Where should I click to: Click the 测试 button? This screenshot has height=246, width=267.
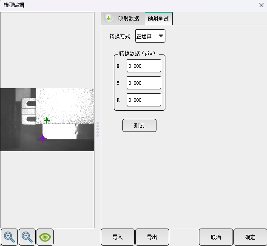[x=139, y=126]
